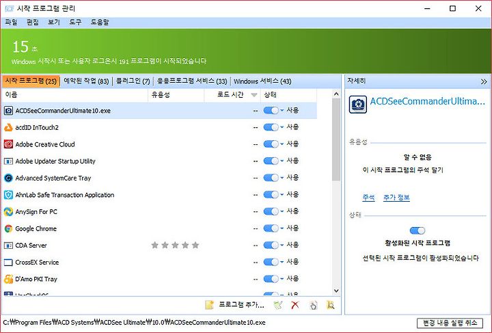Click the edit startup entry icon
This screenshot has width=492, height=333.
(x=277, y=305)
